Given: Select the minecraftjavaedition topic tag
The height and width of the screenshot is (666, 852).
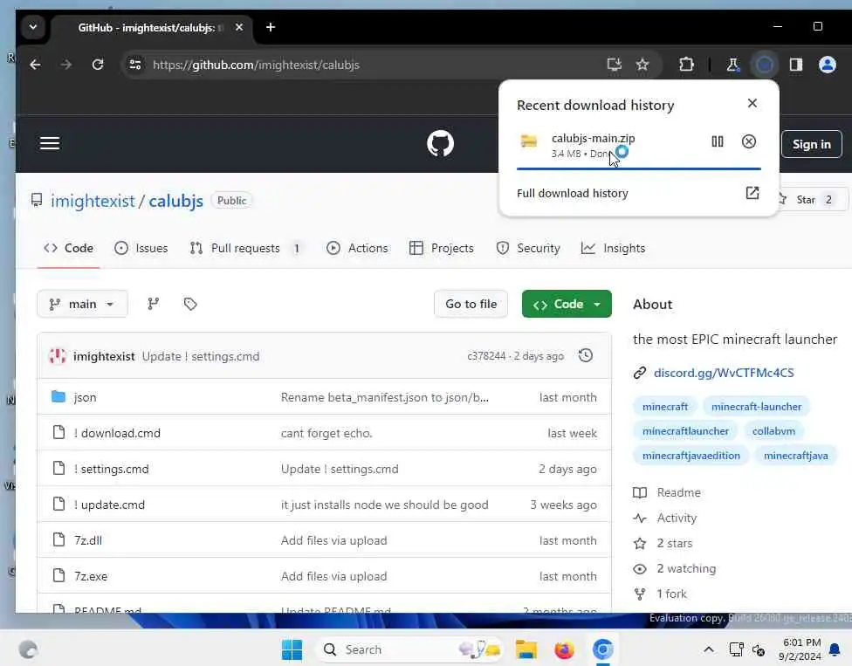Looking at the screenshot, I should (691, 456).
